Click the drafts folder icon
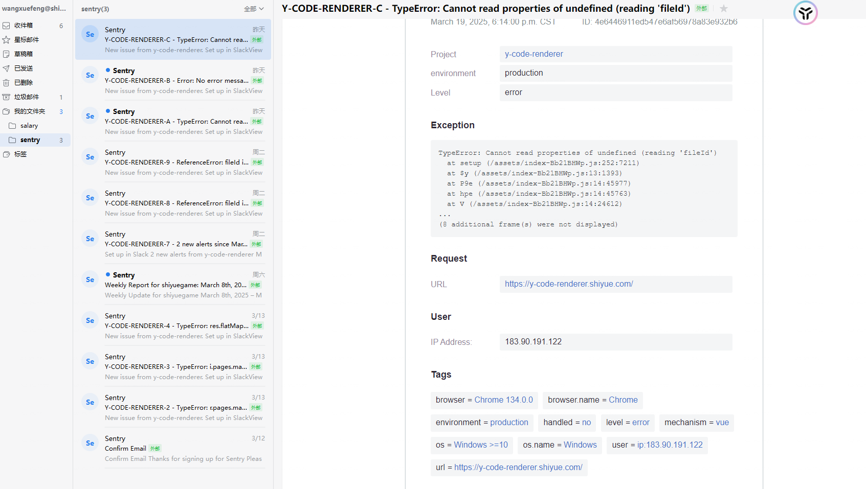Screen dimensions: 866x489 [6, 54]
